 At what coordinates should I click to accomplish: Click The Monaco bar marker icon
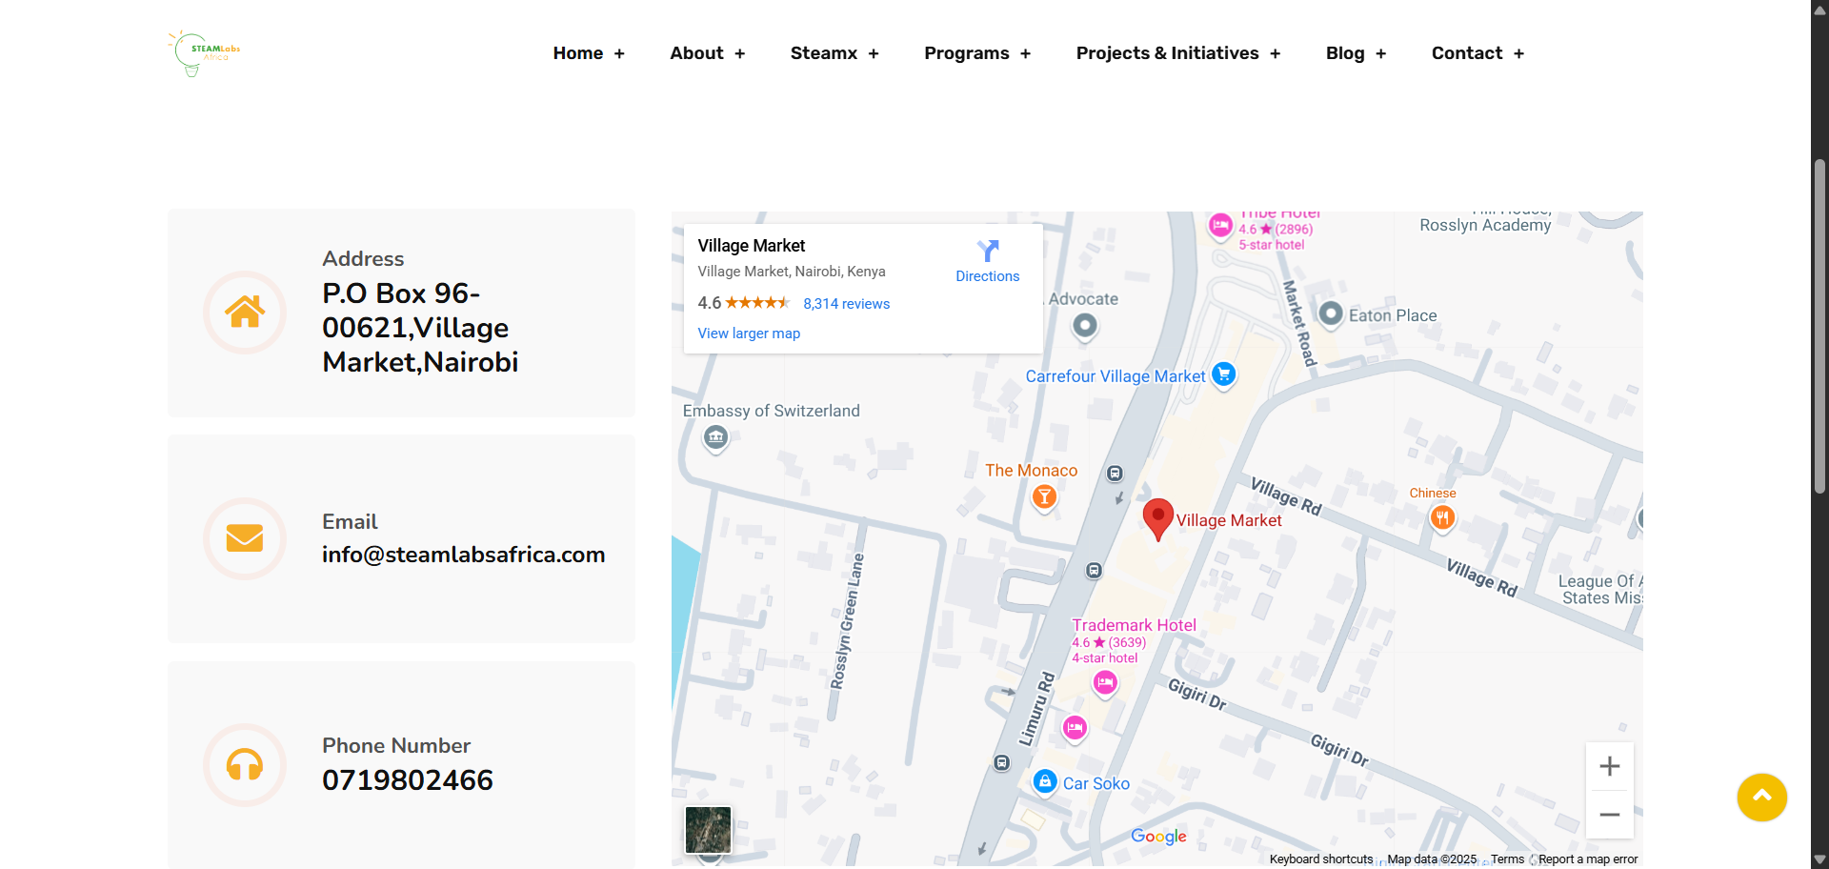pyautogui.click(x=1045, y=497)
